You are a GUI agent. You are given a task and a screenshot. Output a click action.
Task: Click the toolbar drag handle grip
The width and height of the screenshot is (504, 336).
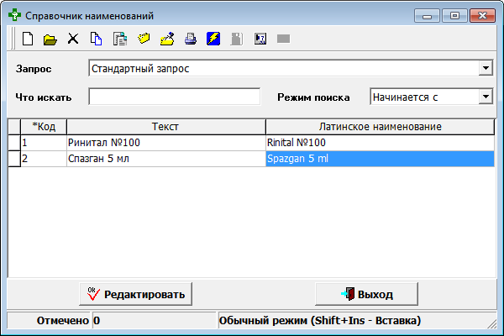pyautogui.click(x=13, y=39)
